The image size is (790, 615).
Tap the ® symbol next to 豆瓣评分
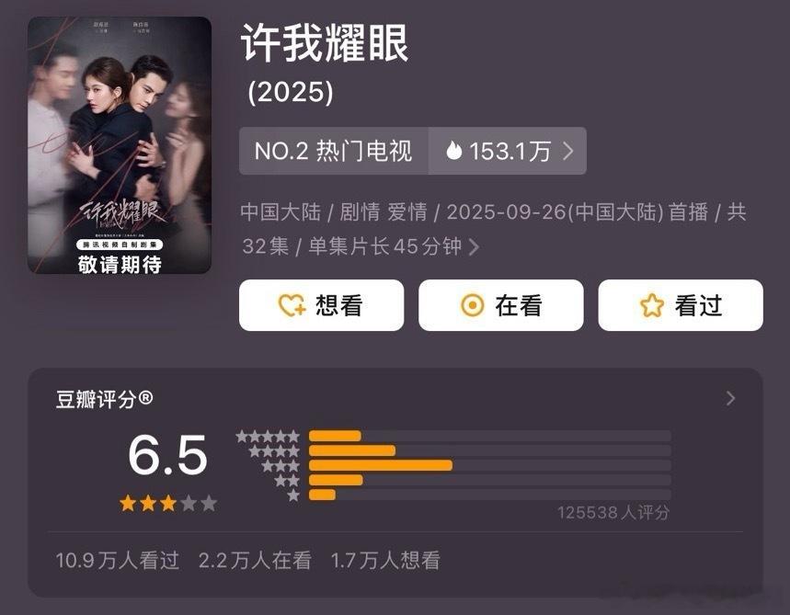[145, 398]
